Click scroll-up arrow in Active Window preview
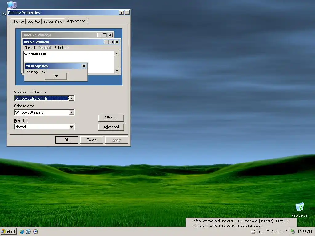The image size is (315, 236). pos(117,54)
